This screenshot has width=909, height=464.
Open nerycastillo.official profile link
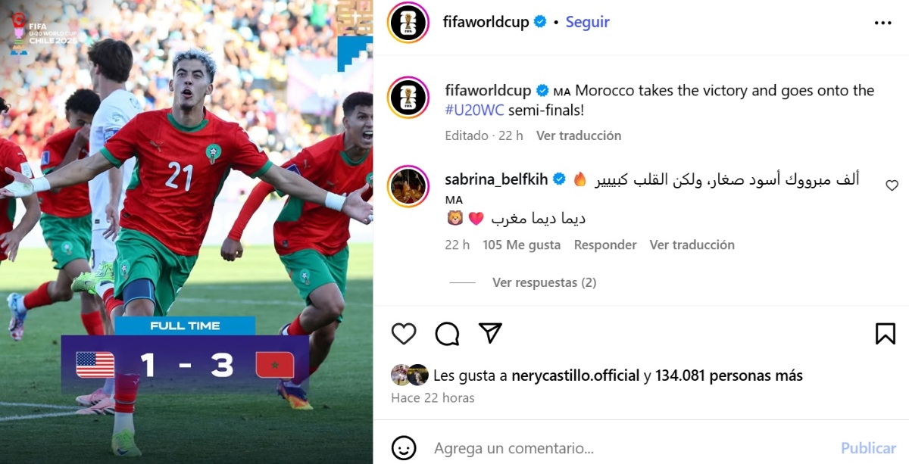click(x=576, y=375)
